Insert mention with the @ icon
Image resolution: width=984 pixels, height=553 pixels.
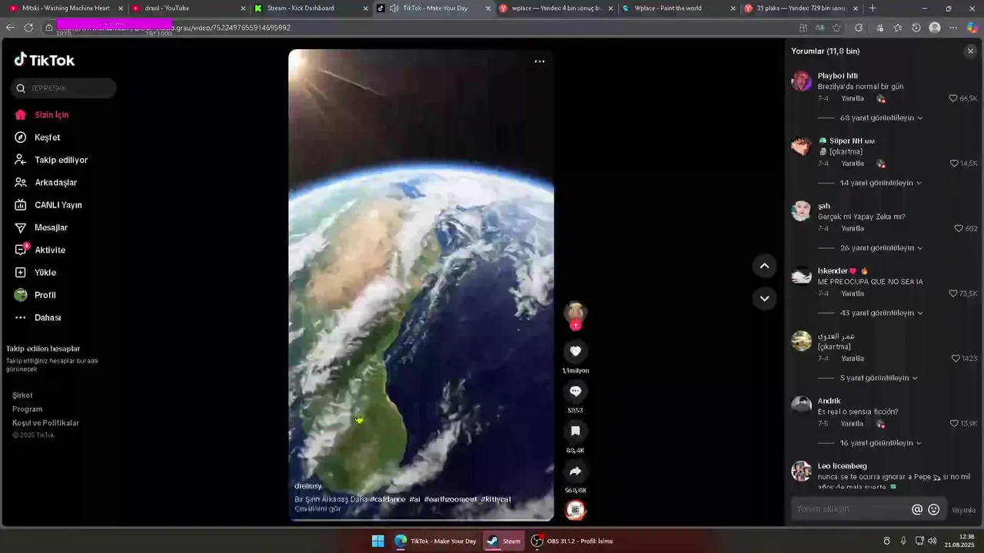tap(916, 509)
